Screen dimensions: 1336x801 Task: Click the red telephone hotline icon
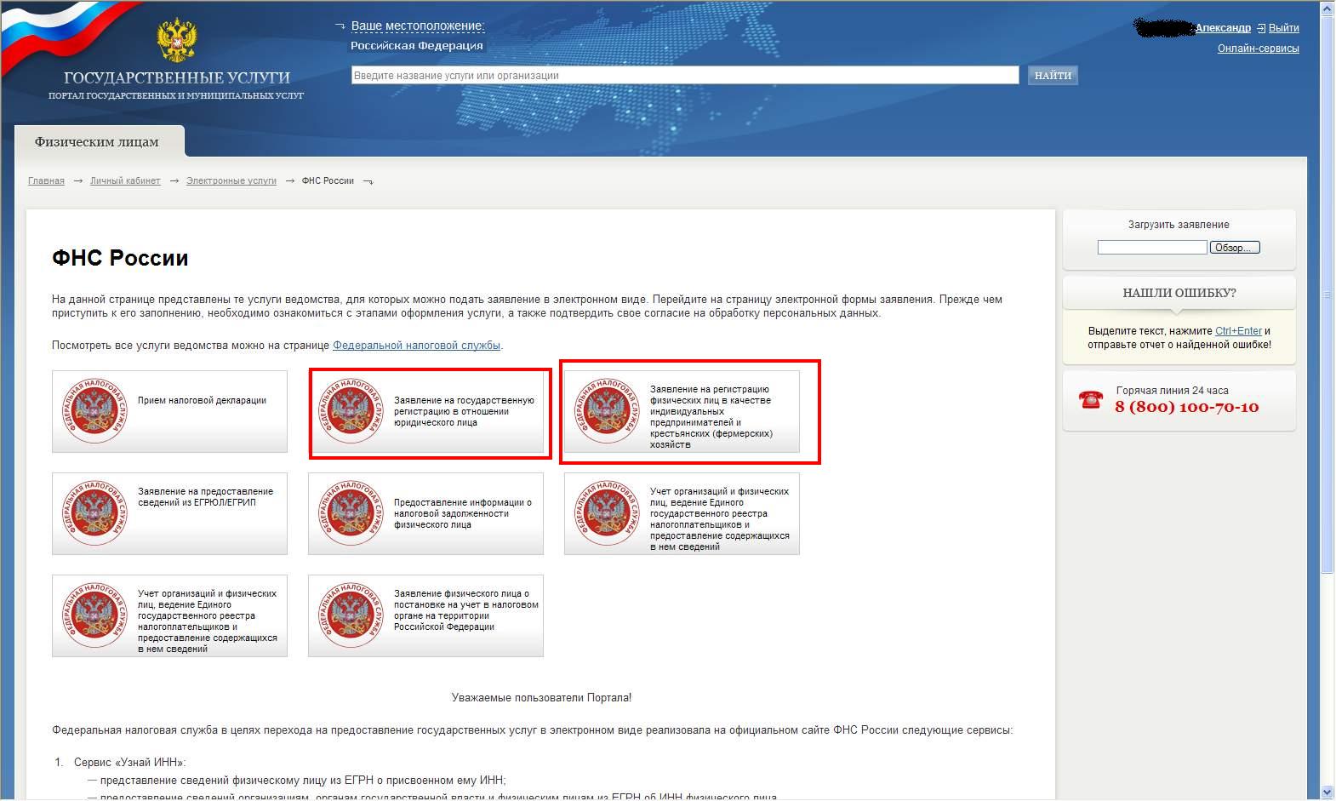(x=1090, y=399)
